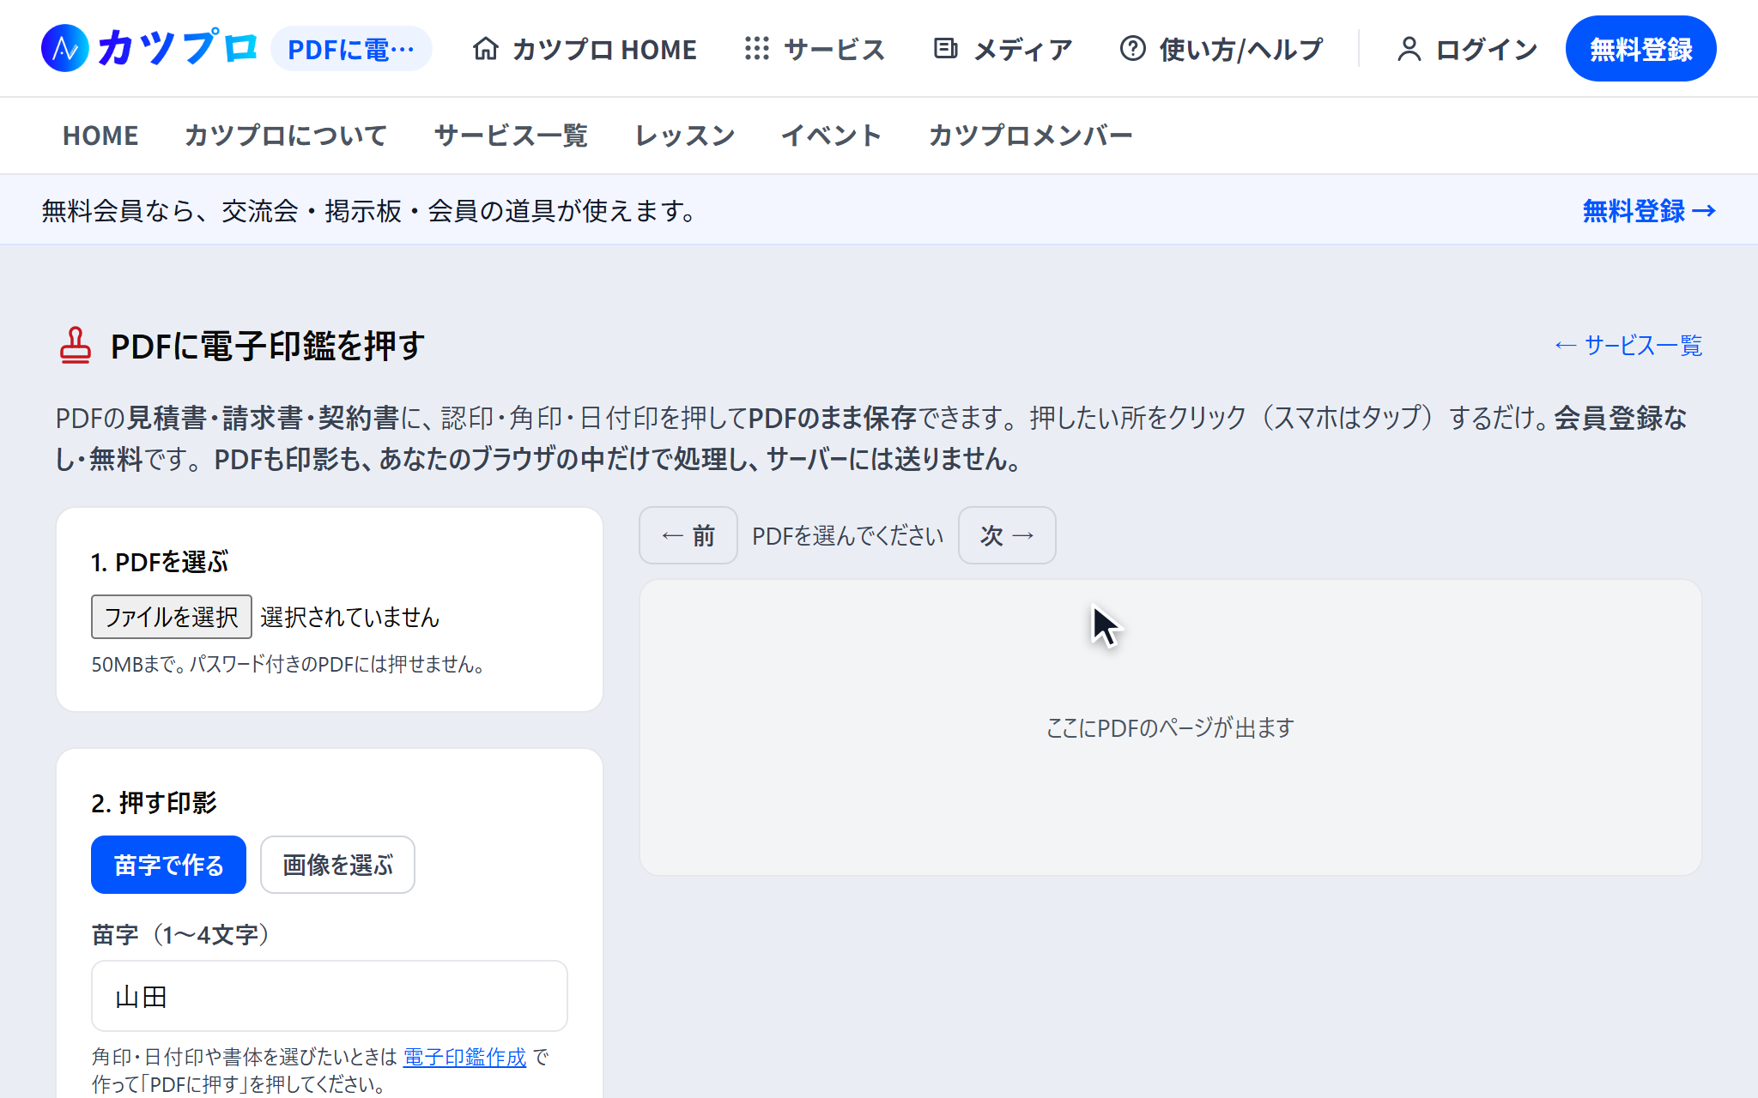Open the サービス一覧 menu item
The height and width of the screenshot is (1098, 1758).
pos(512,136)
